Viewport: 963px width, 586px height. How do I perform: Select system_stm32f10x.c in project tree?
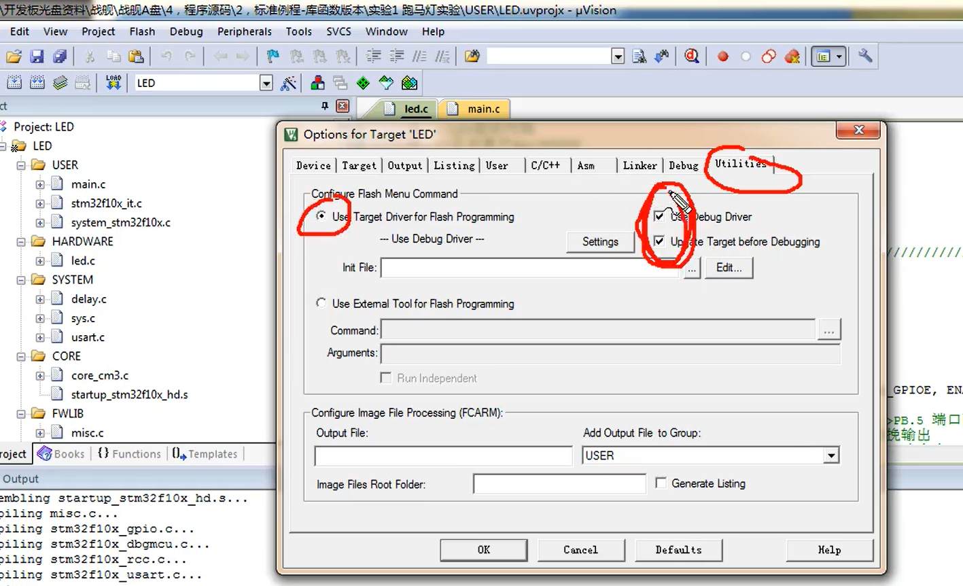(x=120, y=222)
